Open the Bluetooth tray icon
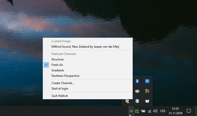The height and width of the screenshot is (116, 197). click(137, 81)
